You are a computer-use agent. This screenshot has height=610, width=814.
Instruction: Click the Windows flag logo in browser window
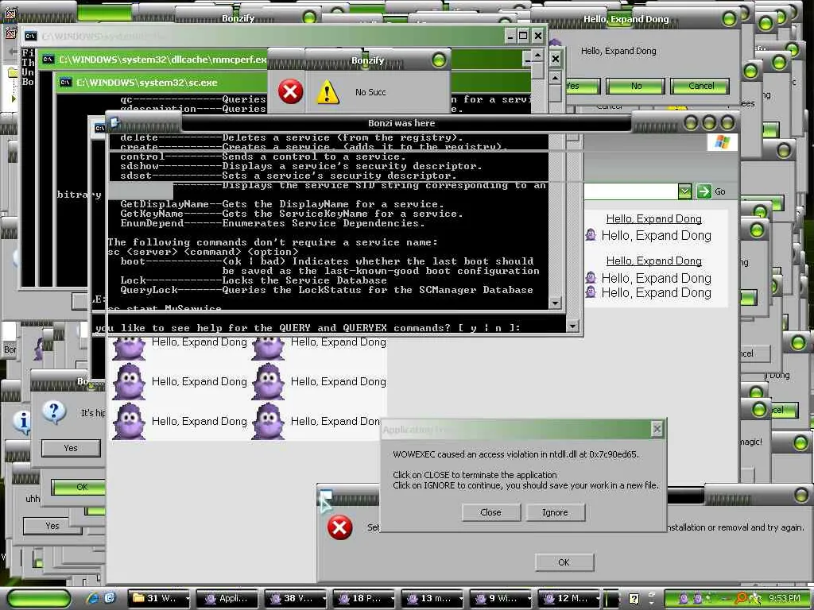[722, 142]
